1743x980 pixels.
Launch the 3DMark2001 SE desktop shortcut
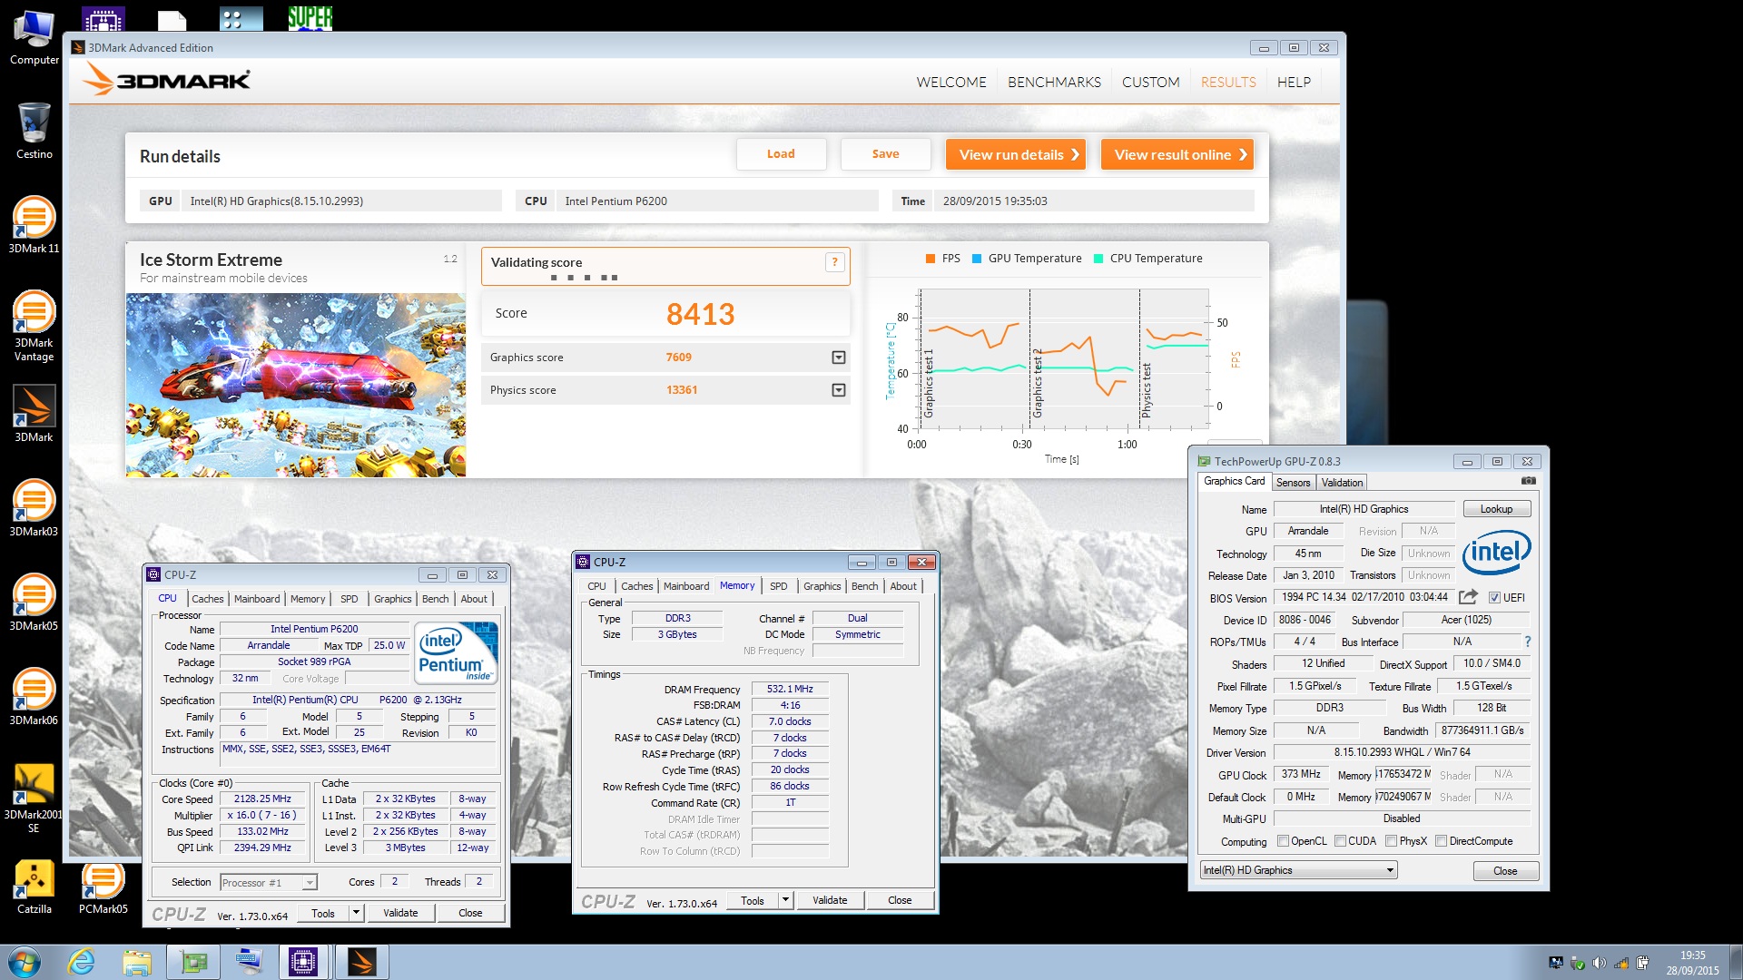[34, 797]
